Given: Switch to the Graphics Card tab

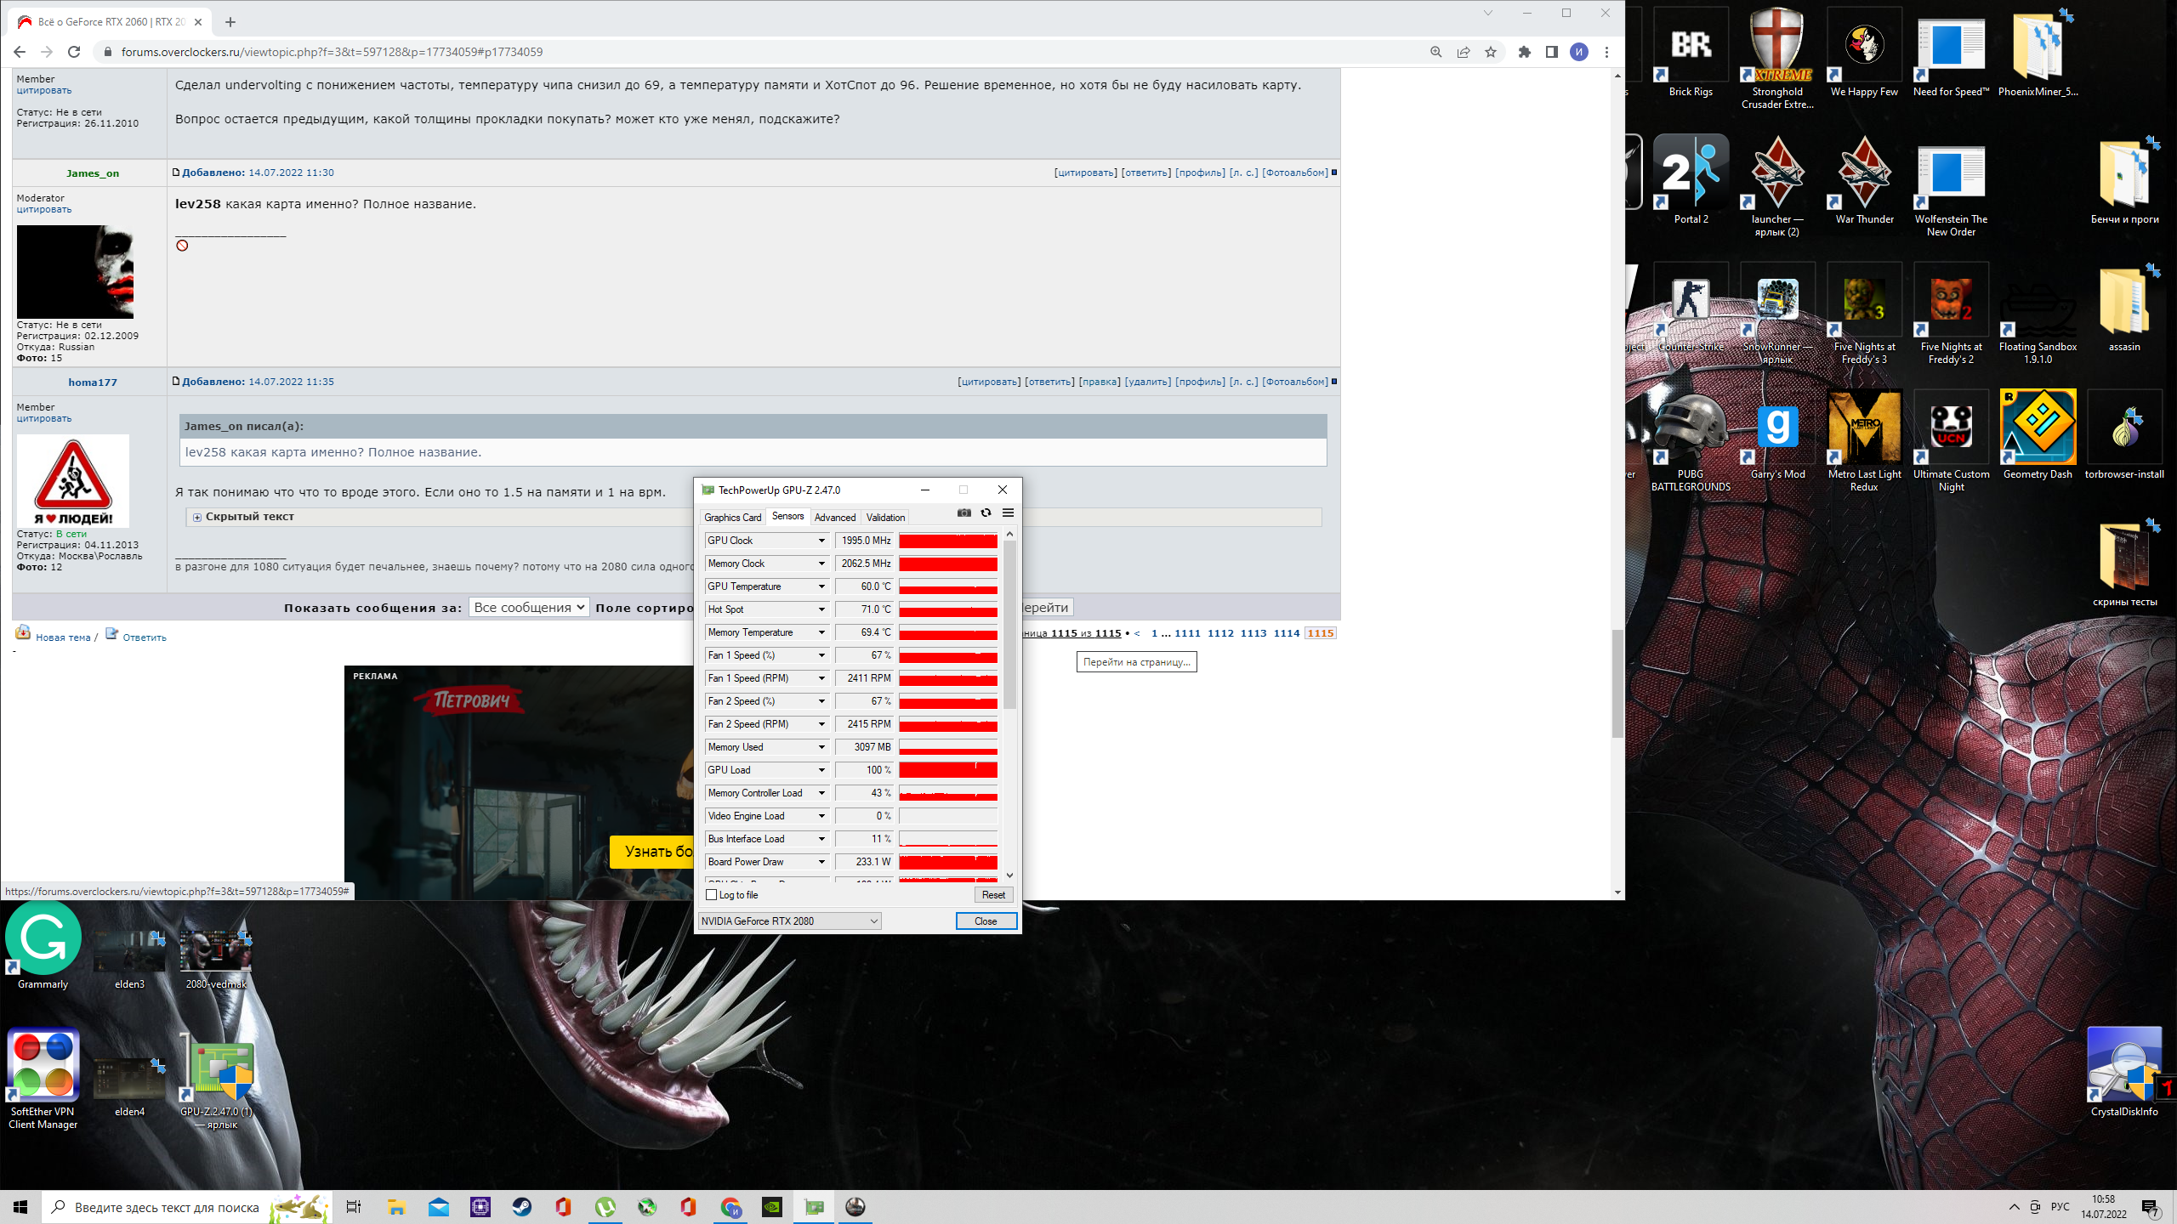Looking at the screenshot, I should tap(732, 517).
